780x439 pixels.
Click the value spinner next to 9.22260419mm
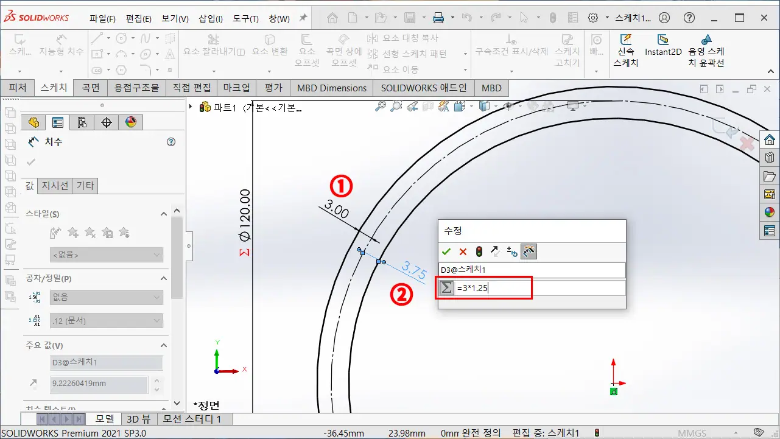pyautogui.click(x=156, y=384)
